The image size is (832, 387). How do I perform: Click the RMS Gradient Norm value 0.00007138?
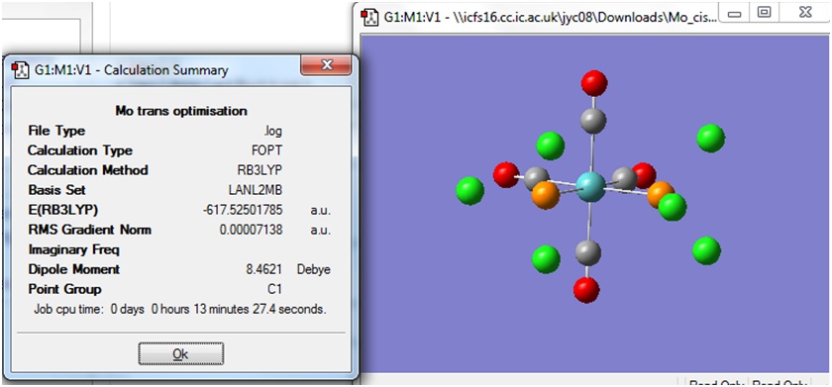tap(251, 230)
